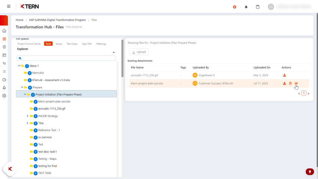Click Customer Success | KTern.AI uploader

[216, 83]
